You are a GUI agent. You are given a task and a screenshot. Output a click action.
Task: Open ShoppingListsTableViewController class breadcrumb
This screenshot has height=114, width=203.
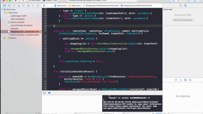[136, 6]
